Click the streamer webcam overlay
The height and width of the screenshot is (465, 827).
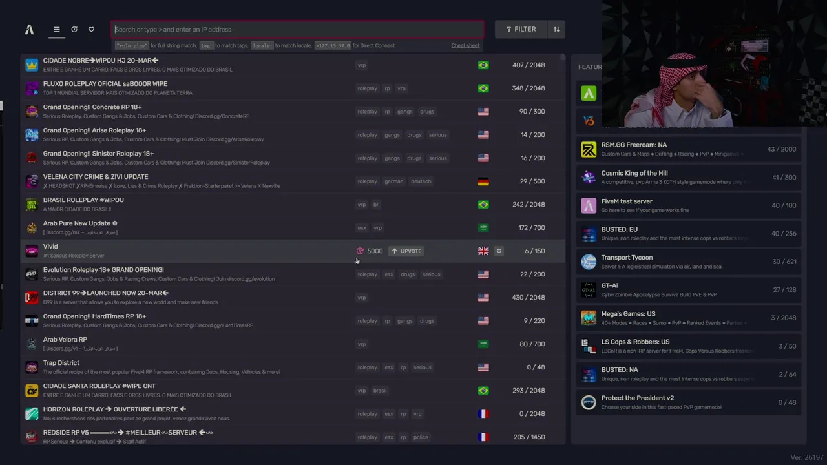tap(714, 63)
